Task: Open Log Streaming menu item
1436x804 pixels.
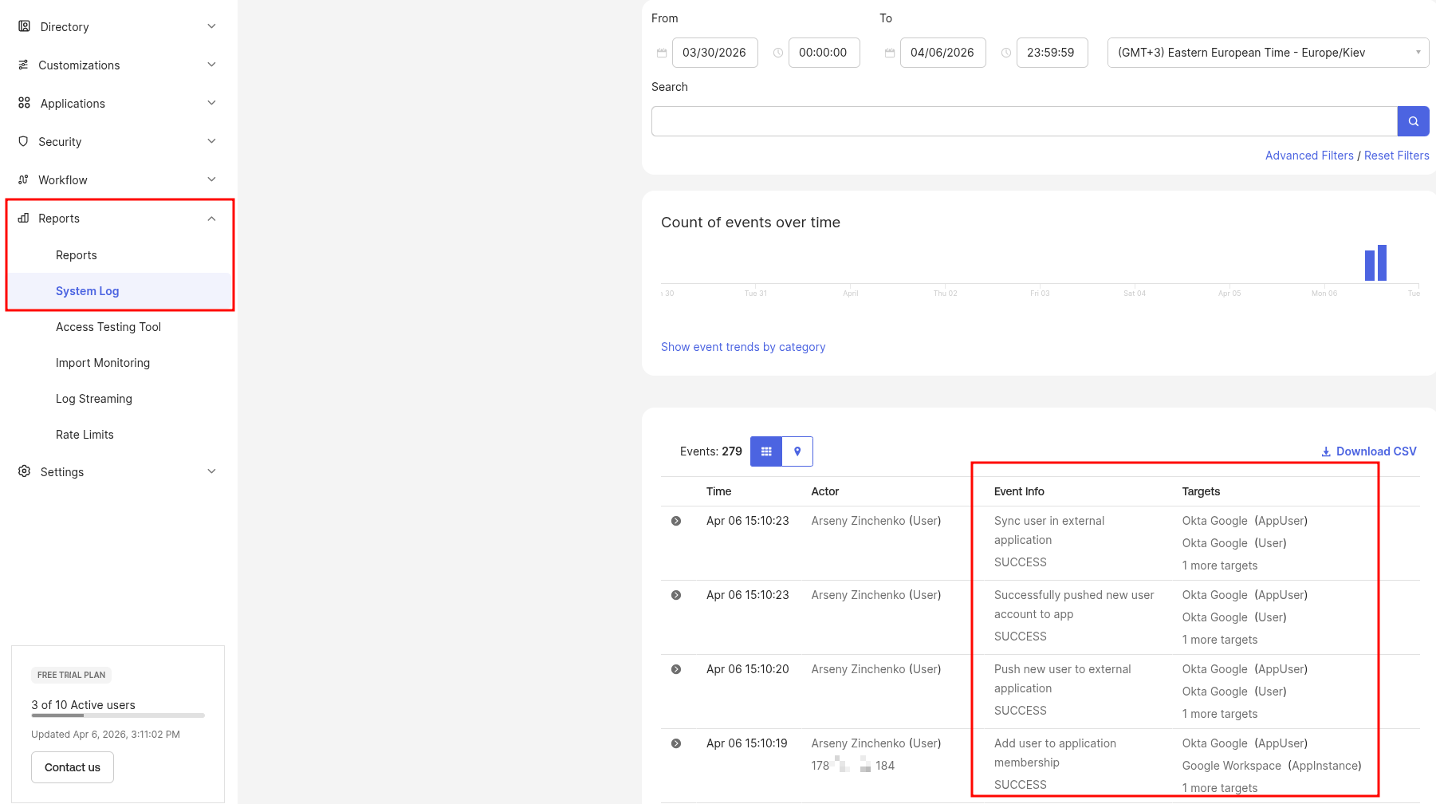Action: click(x=94, y=399)
